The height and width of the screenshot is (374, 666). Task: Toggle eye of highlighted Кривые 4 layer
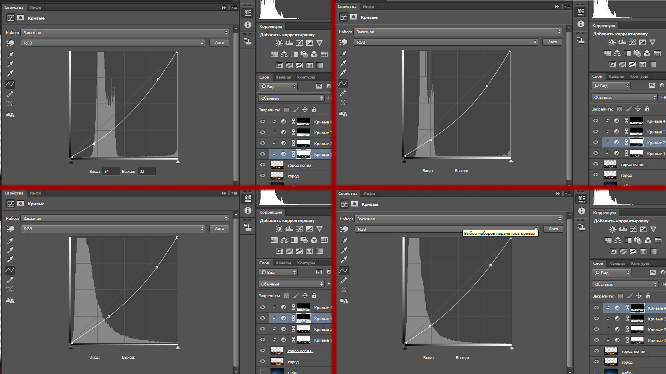tap(596, 308)
